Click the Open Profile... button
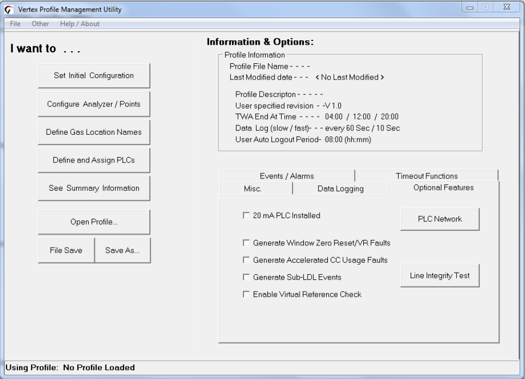Viewport: 525px width, 379px height. click(x=94, y=222)
